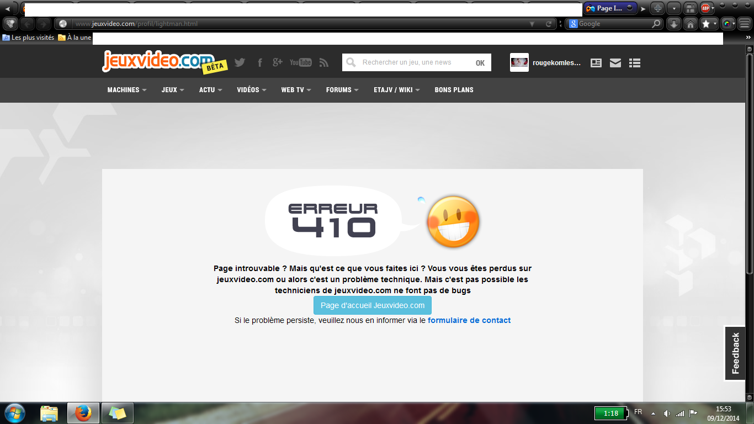Show hidden tray icons arrow
Screen dimensions: 754x424
point(654,413)
